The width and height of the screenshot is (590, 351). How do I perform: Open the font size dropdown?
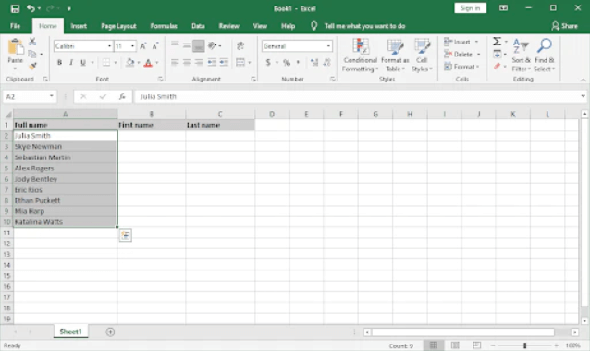[x=132, y=46]
